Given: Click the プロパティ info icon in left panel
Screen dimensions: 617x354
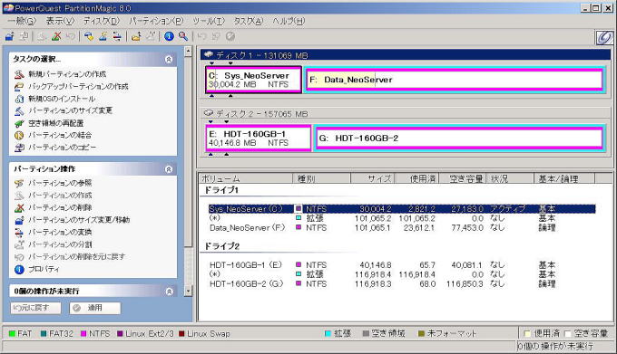Looking at the screenshot, I should 19,270.
